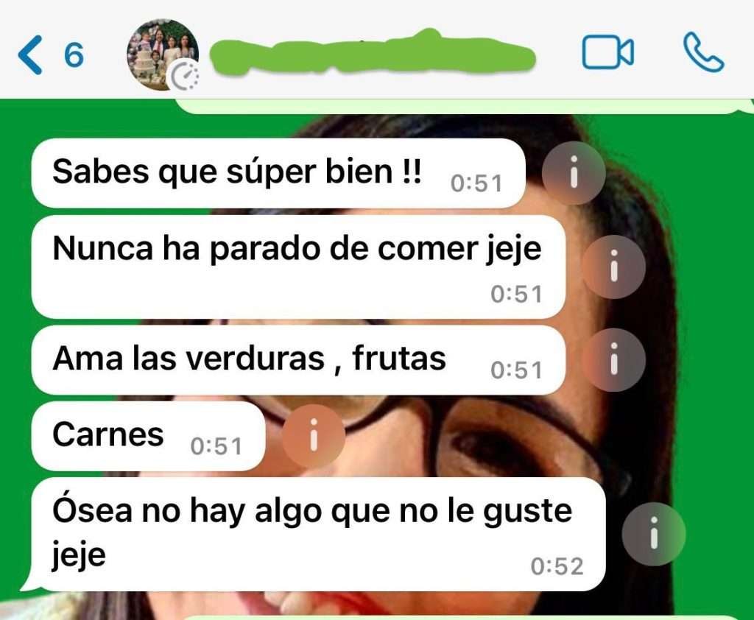Open info icon beside 'Carnes' message
This screenshot has width=754, height=620.
314,436
